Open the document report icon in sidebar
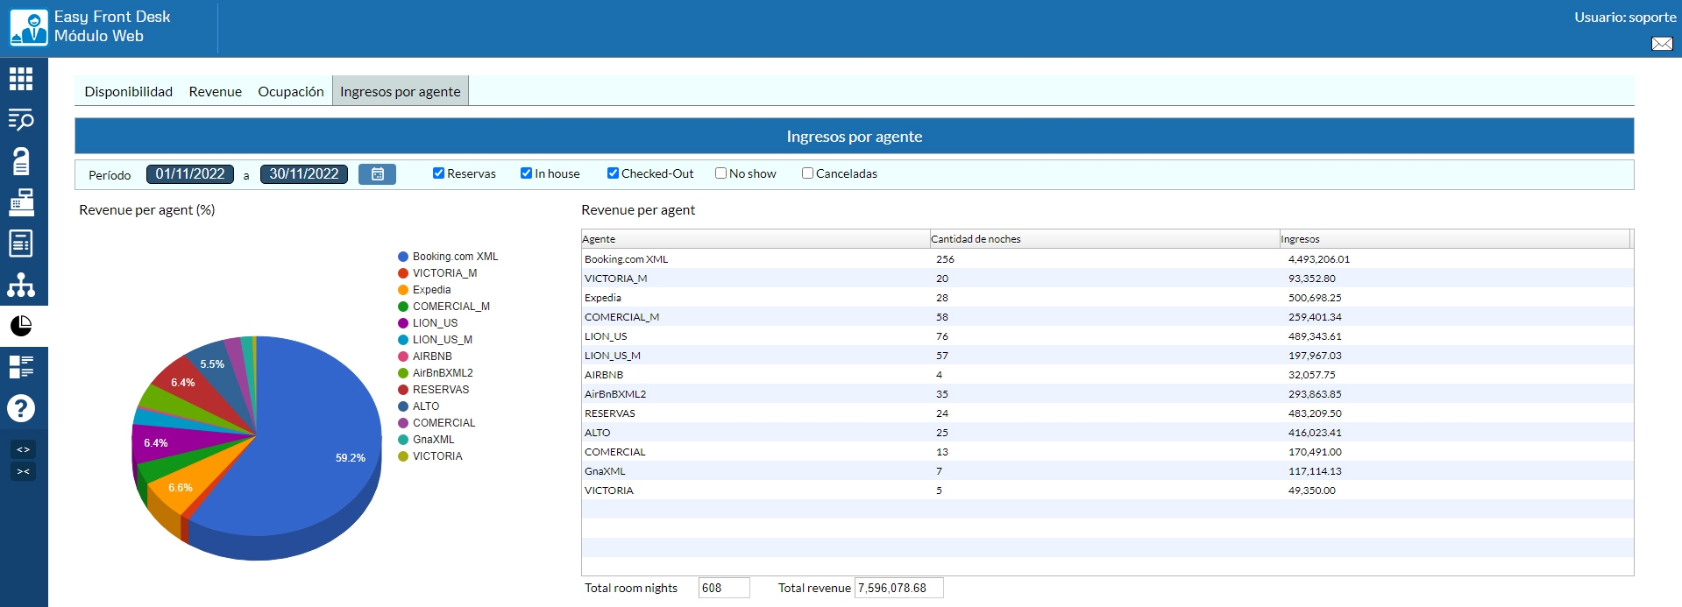The width and height of the screenshot is (1682, 607). pos(21,244)
